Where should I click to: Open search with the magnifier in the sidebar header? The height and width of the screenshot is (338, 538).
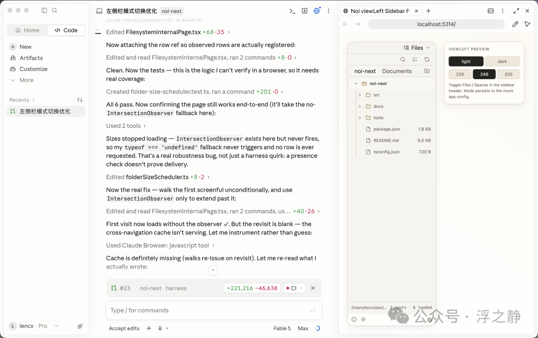55,10
